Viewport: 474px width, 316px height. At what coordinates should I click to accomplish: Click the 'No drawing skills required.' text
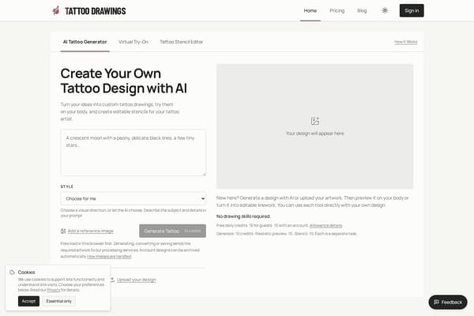[x=243, y=216]
